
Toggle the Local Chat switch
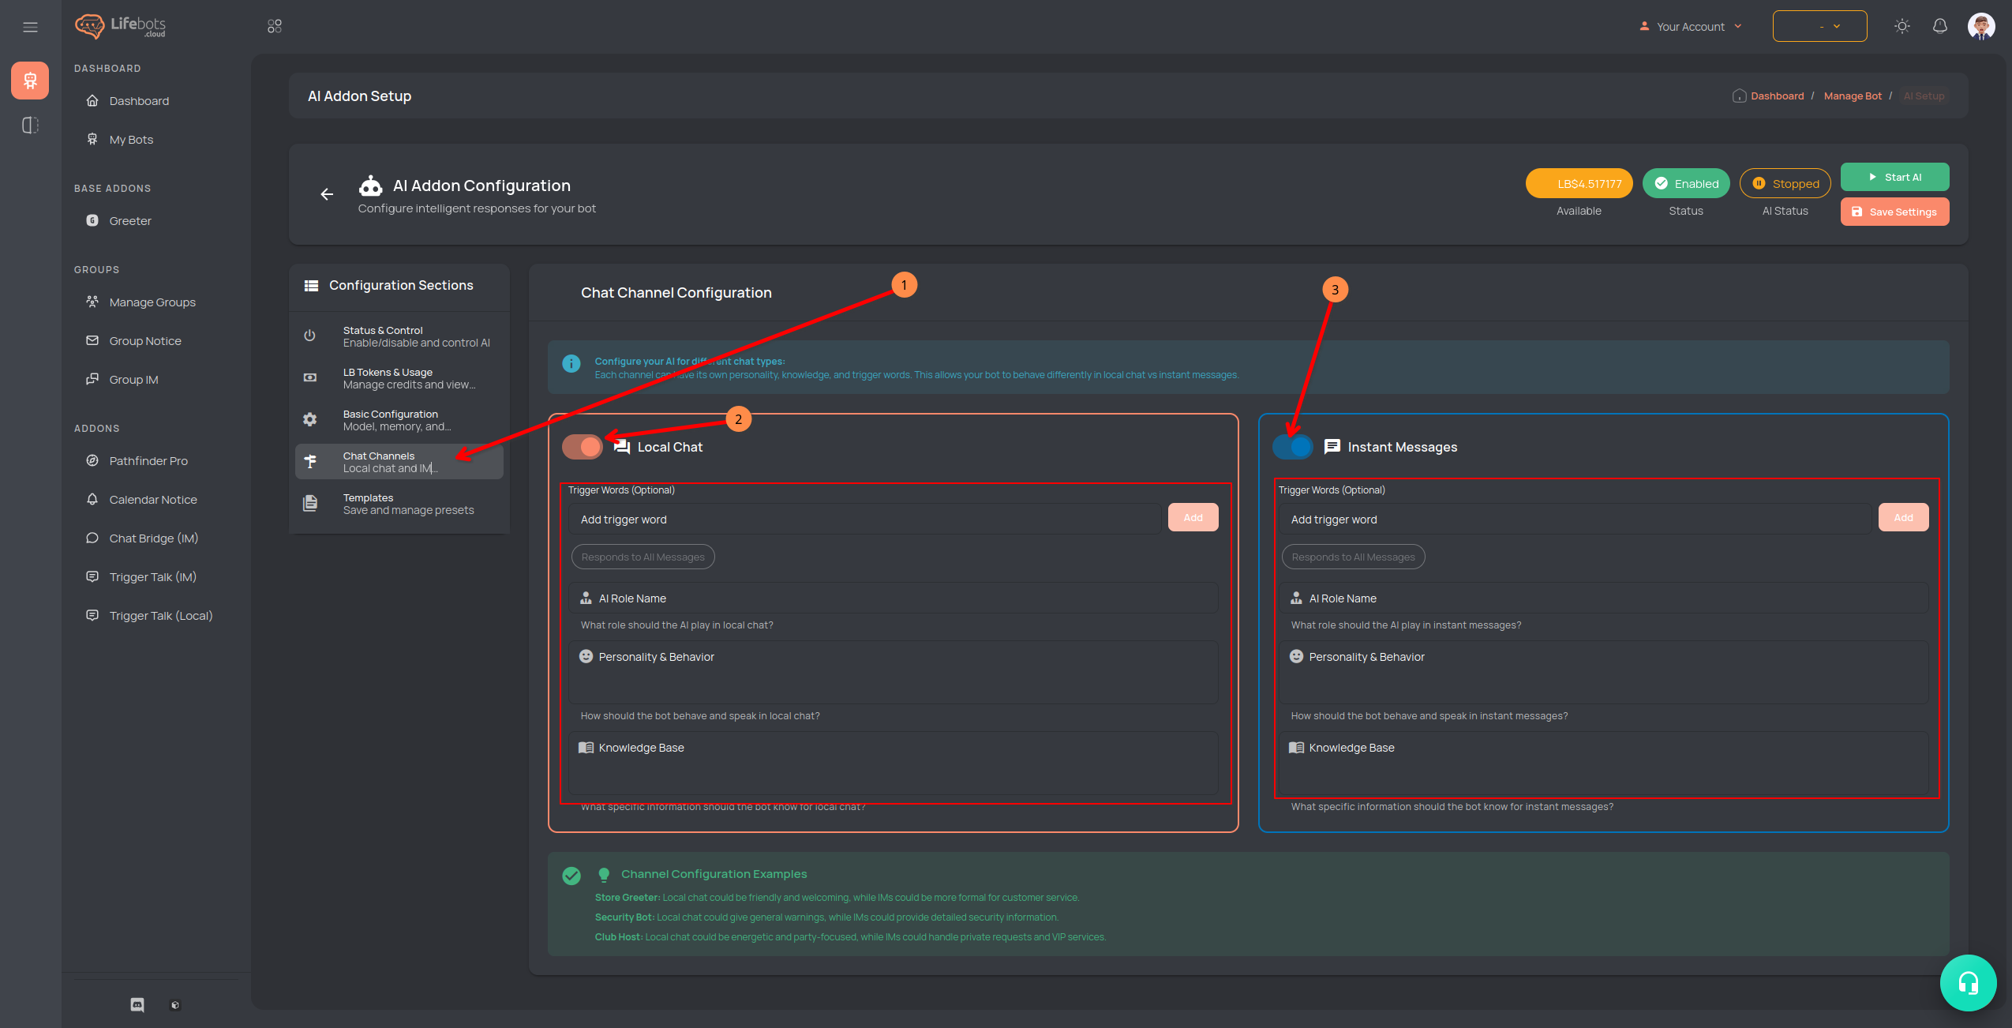point(583,447)
